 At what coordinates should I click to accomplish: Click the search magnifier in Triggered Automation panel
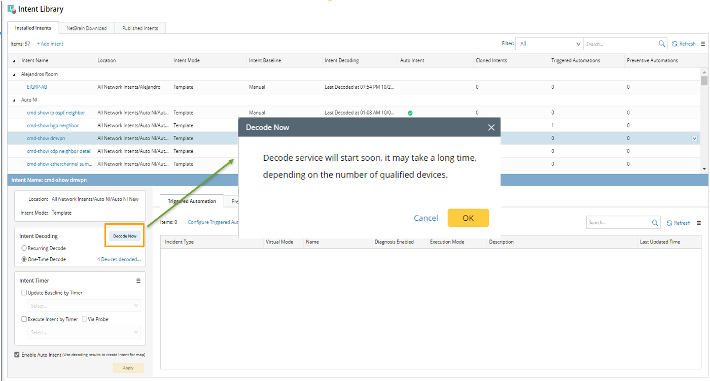coord(655,223)
